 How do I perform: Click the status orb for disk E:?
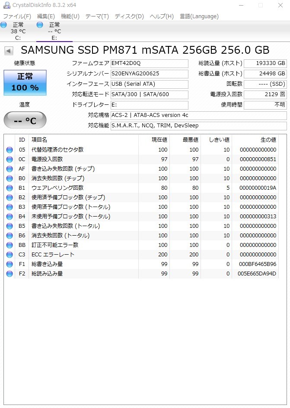click(40, 25)
